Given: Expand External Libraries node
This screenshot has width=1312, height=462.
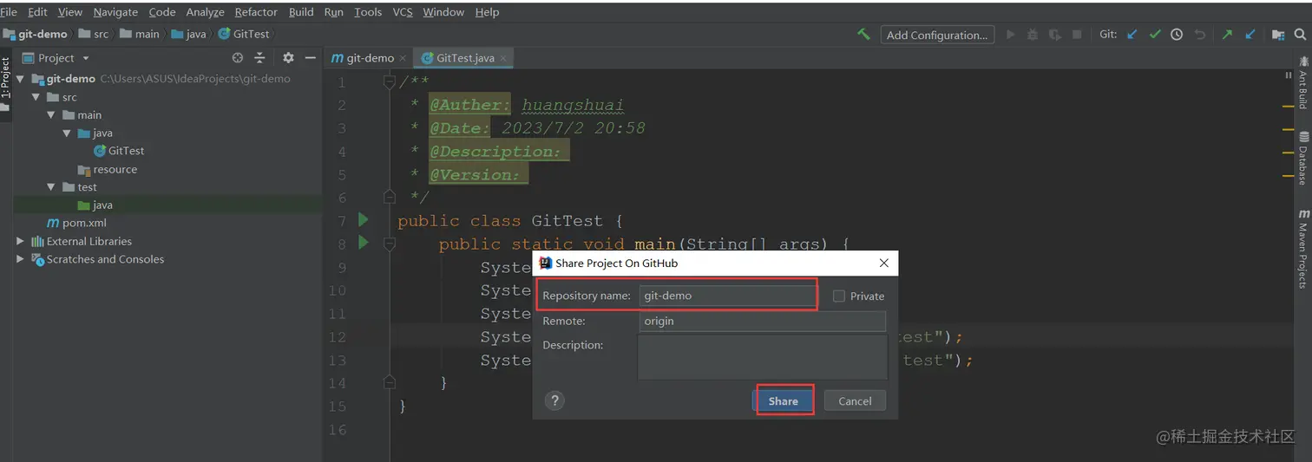Looking at the screenshot, I should [20, 241].
